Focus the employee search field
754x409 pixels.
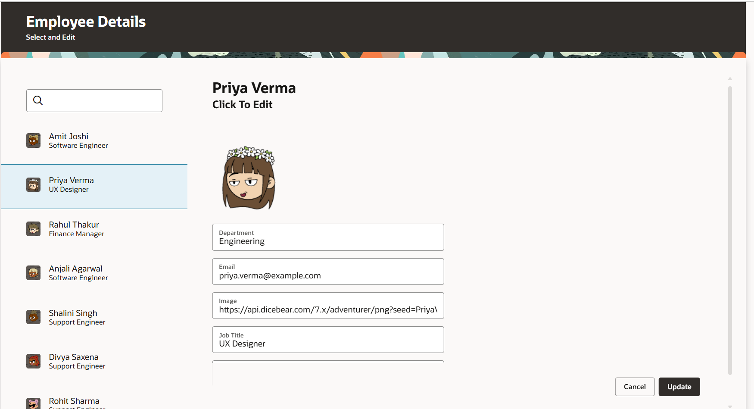94,100
